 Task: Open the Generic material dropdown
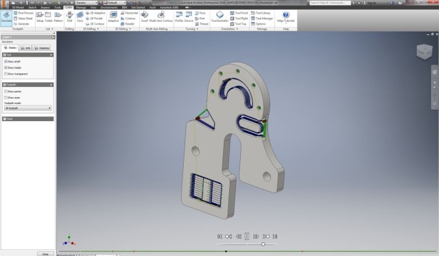tap(86, 3)
